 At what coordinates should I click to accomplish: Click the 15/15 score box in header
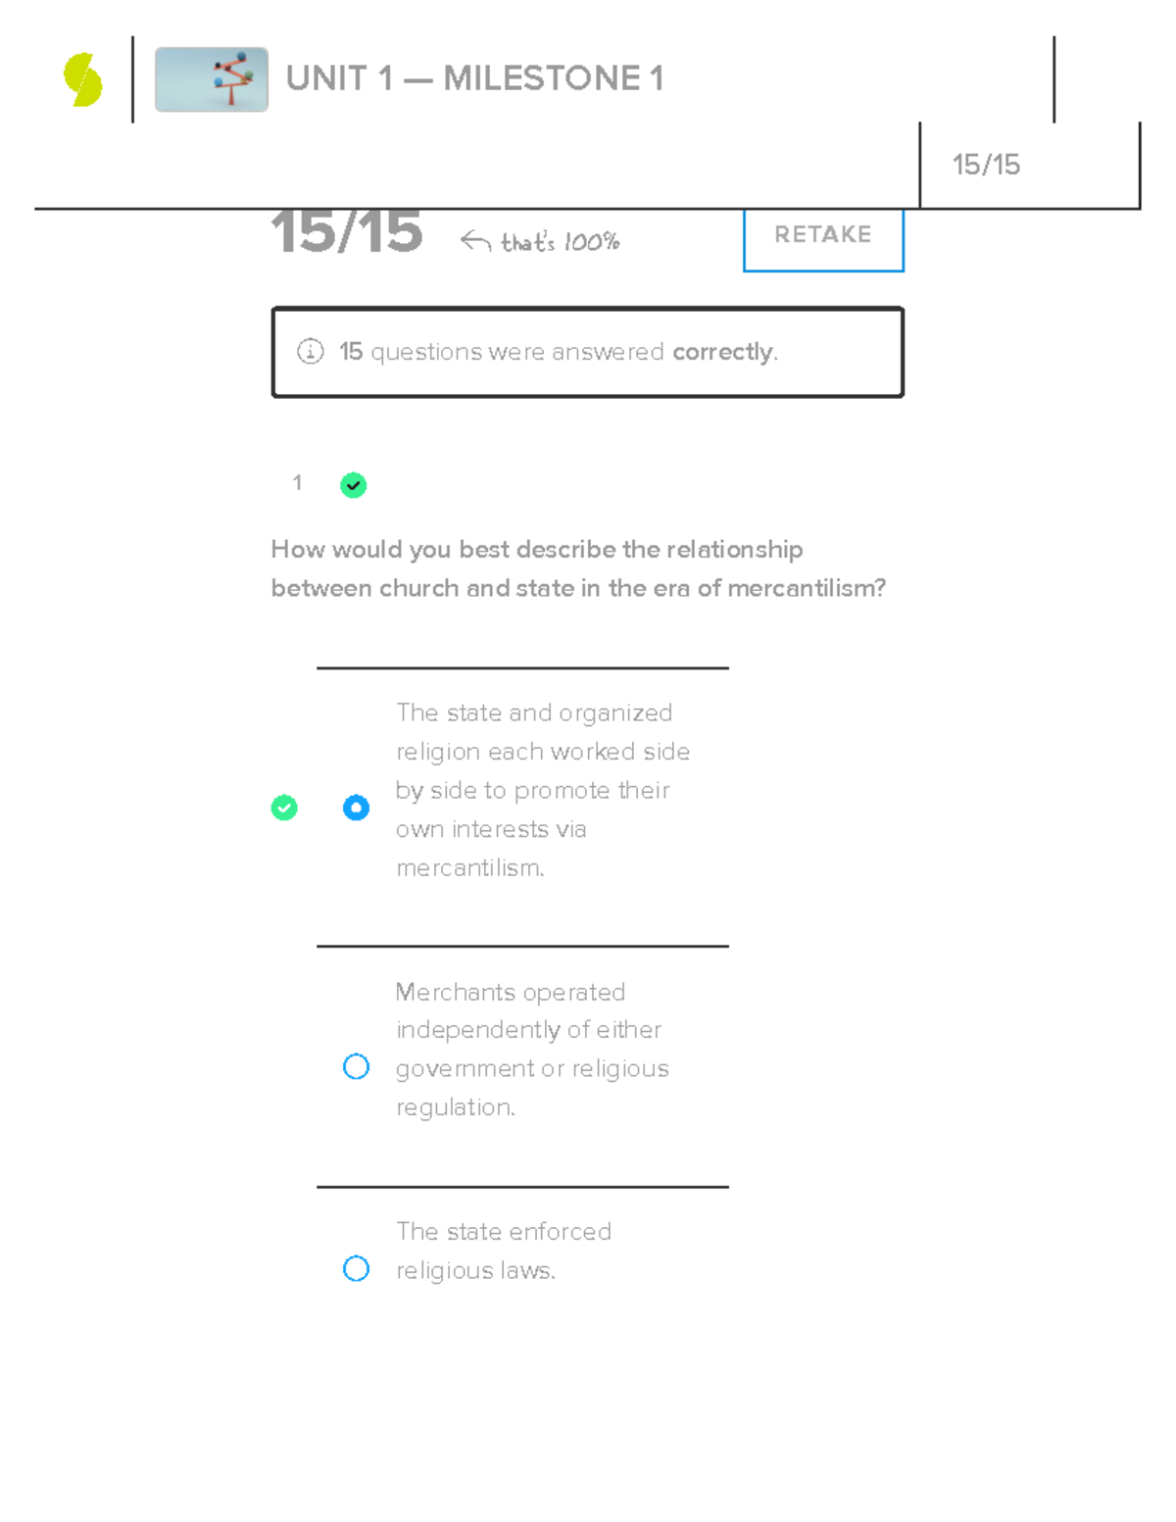click(x=986, y=165)
